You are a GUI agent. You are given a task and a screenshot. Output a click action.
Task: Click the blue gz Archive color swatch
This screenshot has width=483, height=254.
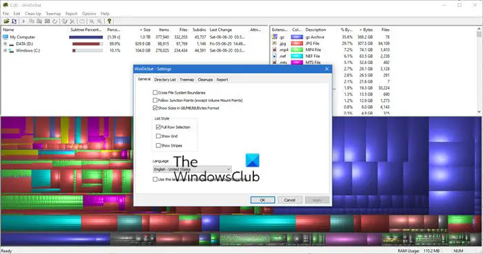pos(297,37)
